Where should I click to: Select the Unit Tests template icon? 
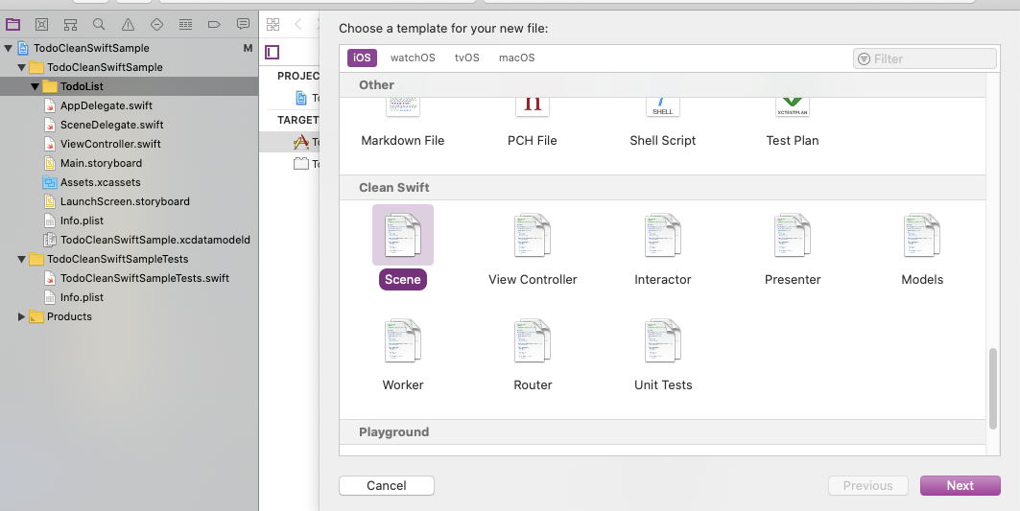click(663, 340)
